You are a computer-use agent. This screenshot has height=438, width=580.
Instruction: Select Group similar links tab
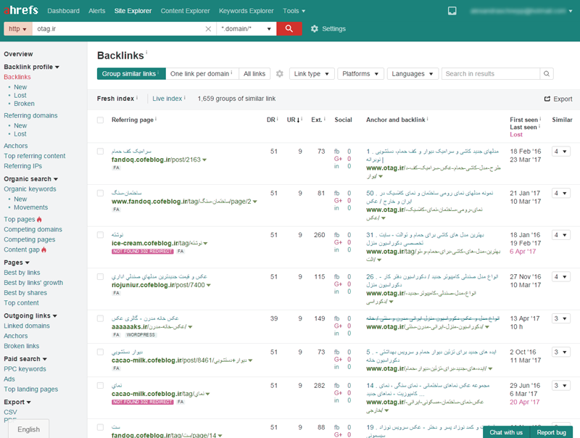click(x=131, y=74)
